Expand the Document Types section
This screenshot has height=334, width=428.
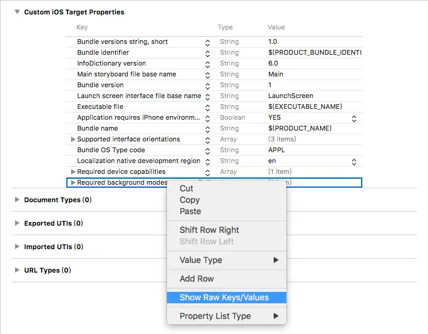pyautogui.click(x=17, y=200)
